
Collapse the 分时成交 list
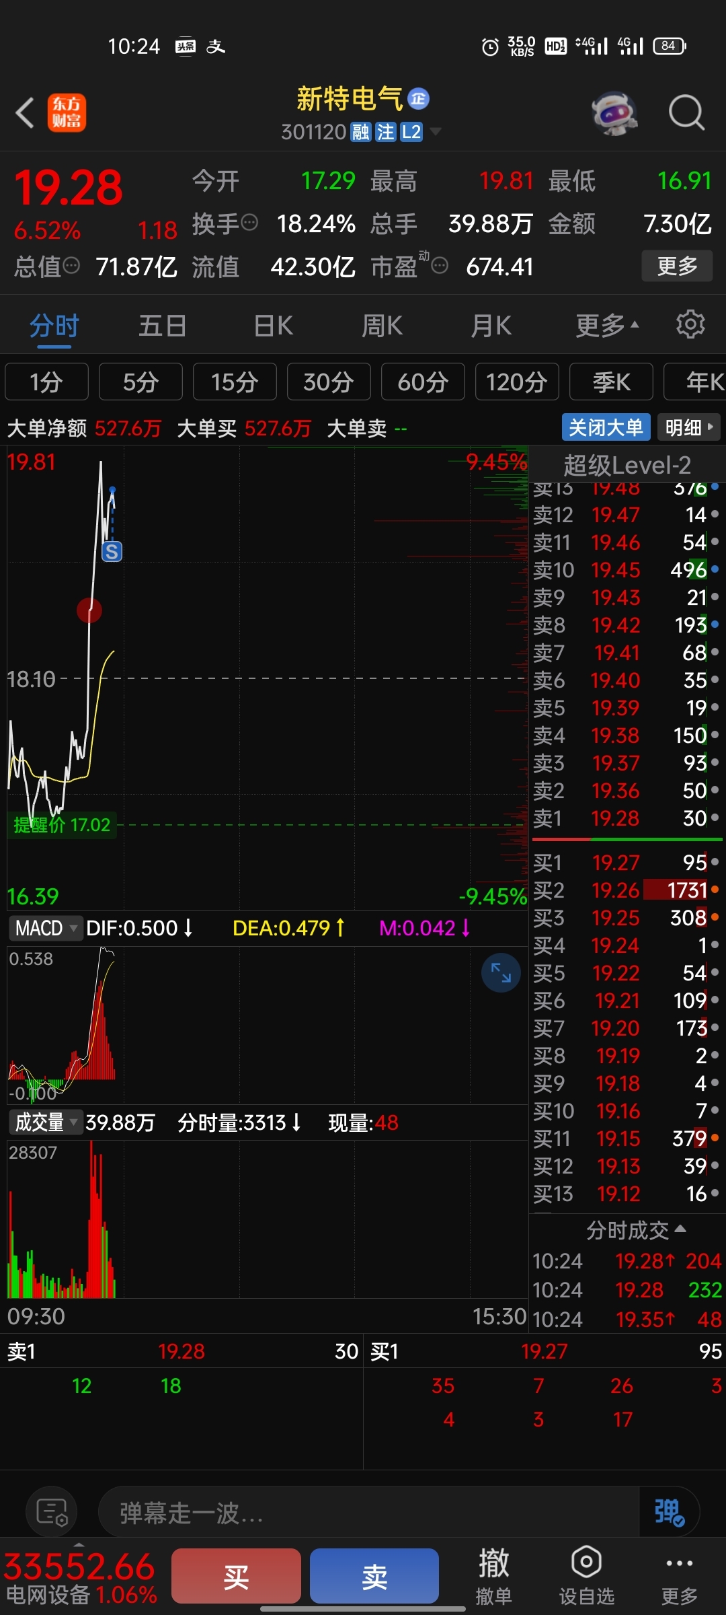(x=636, y=1231)
